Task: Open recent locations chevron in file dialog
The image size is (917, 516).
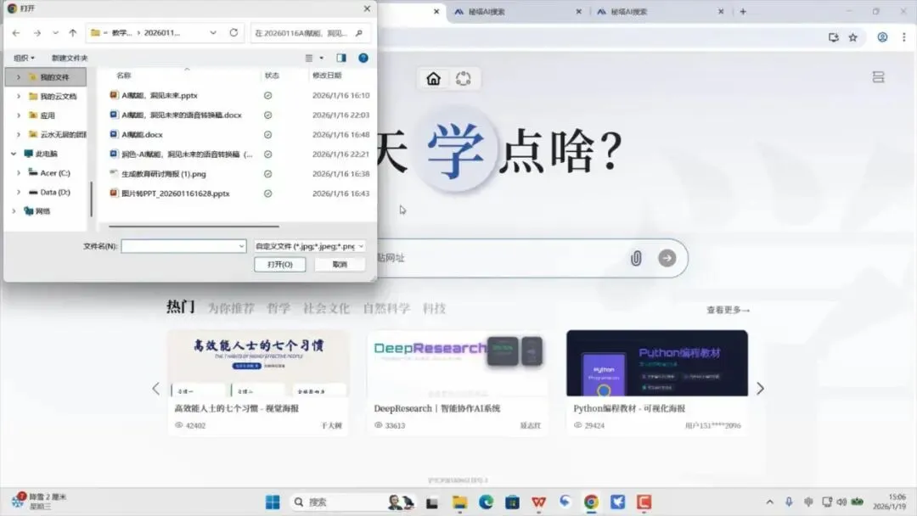Action: [x=55, y=33]
